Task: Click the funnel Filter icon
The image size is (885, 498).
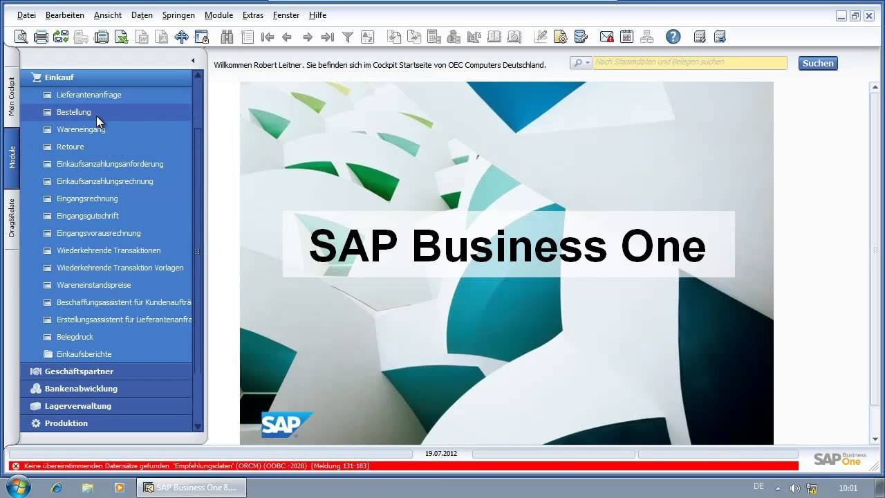Action: coord(348,37)
